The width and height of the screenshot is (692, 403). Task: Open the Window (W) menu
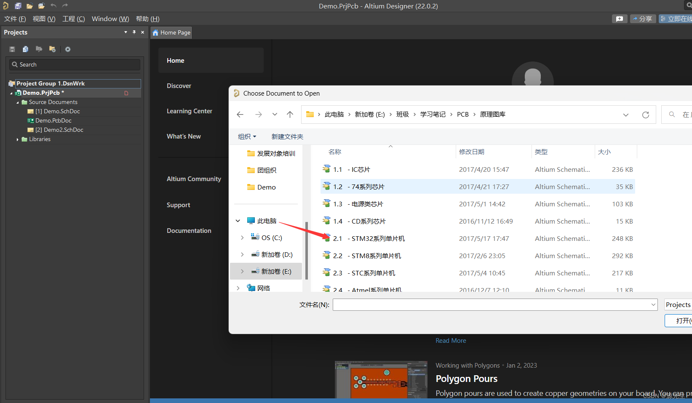pos(110,19)
